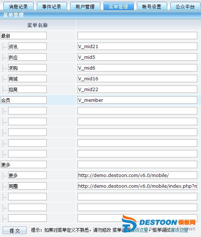Go to the 用户管理 tab

click(x=85, y=6)
